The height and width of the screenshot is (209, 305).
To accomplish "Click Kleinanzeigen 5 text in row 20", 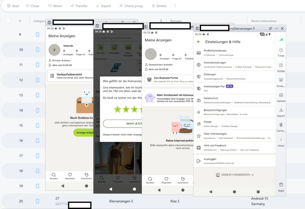I will 121,201.
